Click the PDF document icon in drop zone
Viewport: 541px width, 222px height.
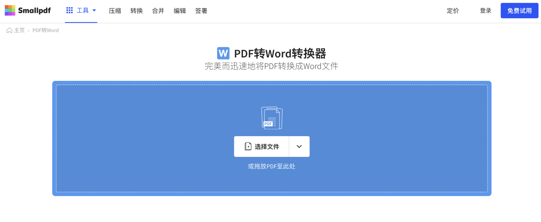pos(272,118)
